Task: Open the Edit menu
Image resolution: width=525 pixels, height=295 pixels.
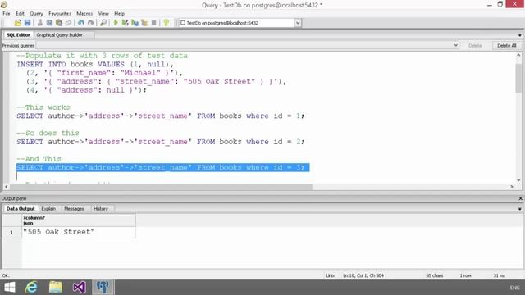Action: coord(20,13)
